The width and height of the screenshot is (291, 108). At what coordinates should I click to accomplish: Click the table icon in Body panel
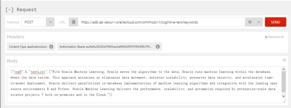pos(284,60)
